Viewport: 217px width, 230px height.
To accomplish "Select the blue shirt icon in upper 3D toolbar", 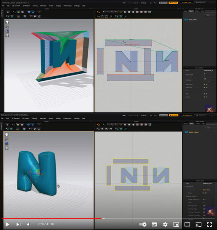I will [x=29, y=12].
